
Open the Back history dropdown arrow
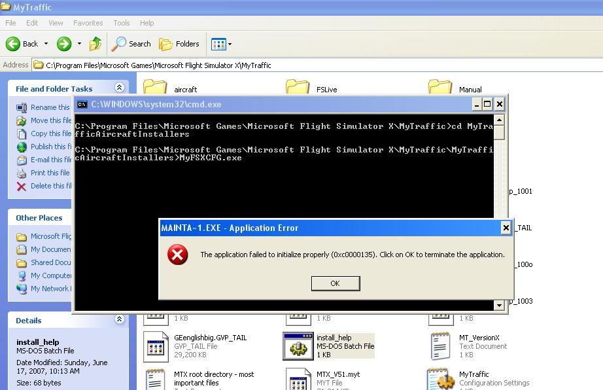(x=46, y=44)
